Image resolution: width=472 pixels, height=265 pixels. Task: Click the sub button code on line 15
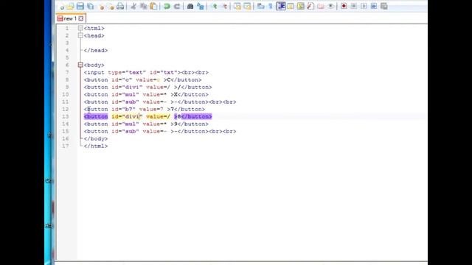pyautogui.click(x=160, y=131)
